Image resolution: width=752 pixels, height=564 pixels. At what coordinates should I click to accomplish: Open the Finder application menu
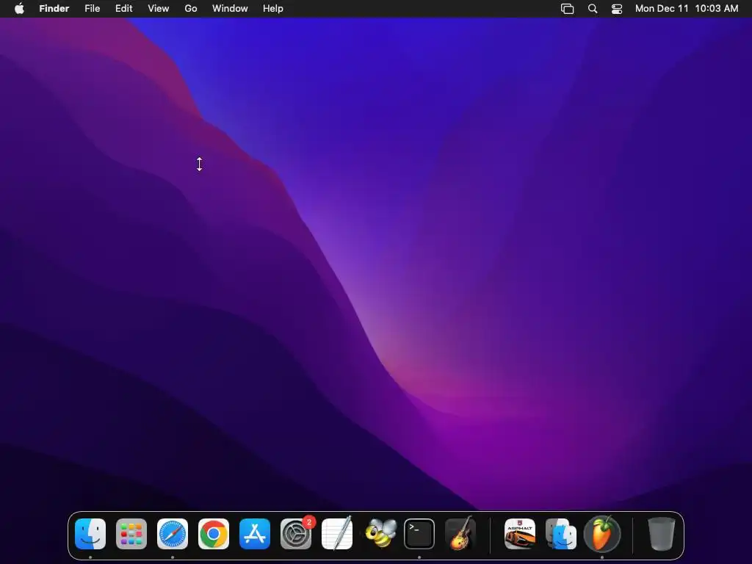click(x=54, y=9)
